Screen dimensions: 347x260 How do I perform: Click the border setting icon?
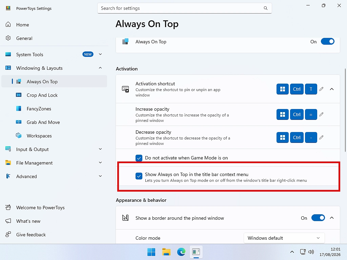click(x=125, y=218)
